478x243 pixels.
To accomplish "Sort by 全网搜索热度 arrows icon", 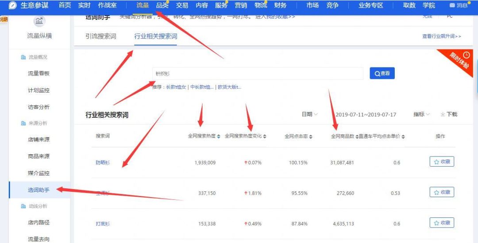I will pyautogui.click(x=219, y=137).
